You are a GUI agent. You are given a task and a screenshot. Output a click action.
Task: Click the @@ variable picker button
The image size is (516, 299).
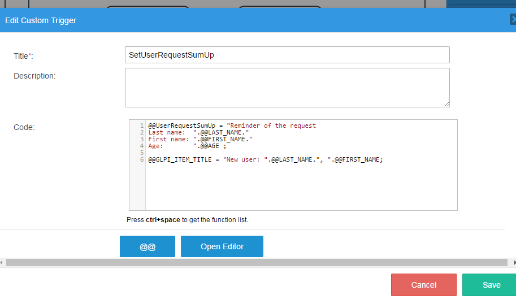(x=148, y=246)
